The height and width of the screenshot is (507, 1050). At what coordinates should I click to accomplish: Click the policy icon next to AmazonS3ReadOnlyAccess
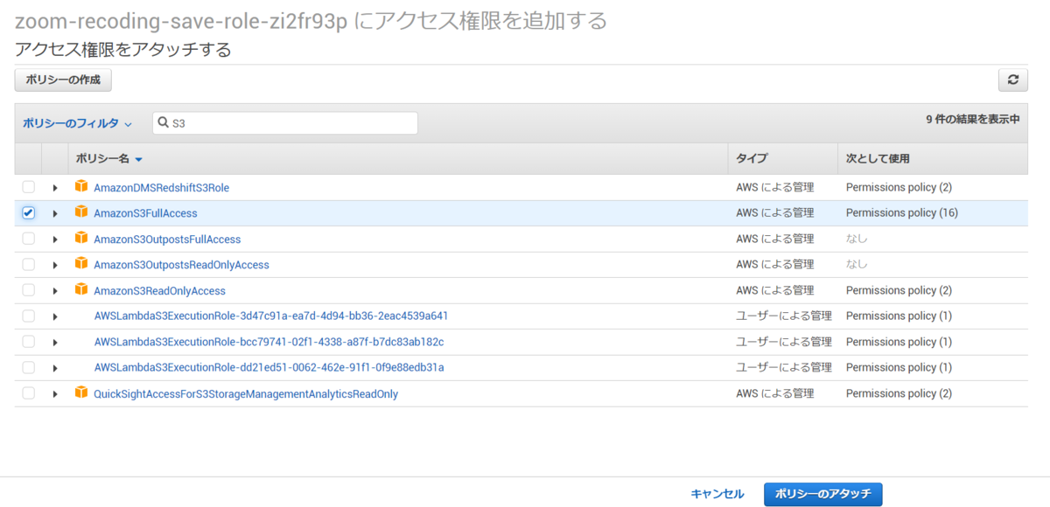pyautogui.click(x=80, y=289)
